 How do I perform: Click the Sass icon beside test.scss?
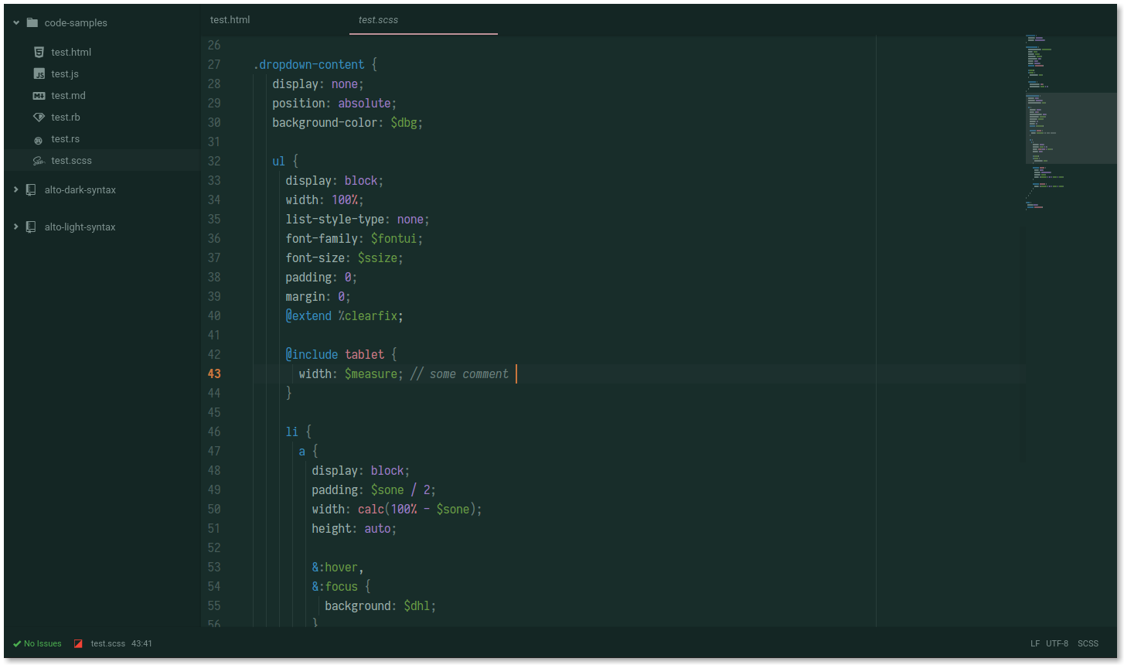click(39, 161)
